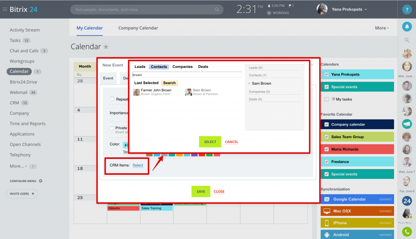Viewport: 416px width, 239px height.
Task: Open the Companies tab in CRM selector
Action: (x=182, y=67)
